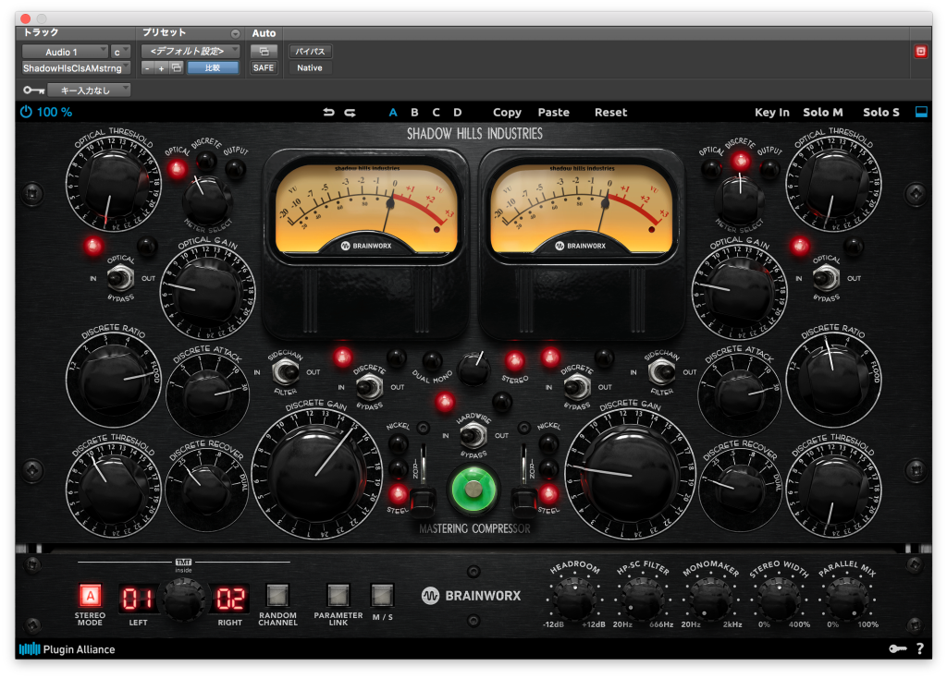The height and width of the screenshot is (678, 947).
Task: Click left Optical meter select red LED
Action: tap(177, 169)
